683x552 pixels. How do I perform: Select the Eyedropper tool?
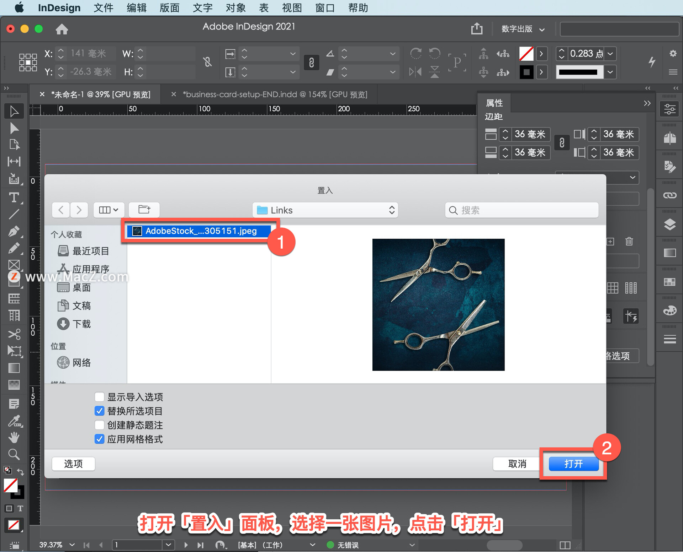(x=14, y=421)
